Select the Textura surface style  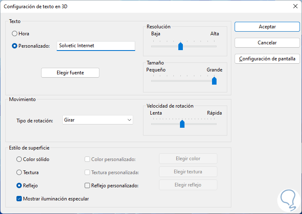tap(19, 173)
